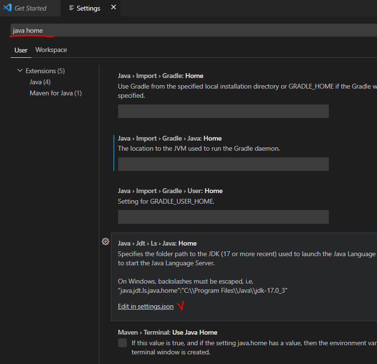Open Edit in settings.json link
This screenshot has height=364, width=377.
[x=146, y=306]
